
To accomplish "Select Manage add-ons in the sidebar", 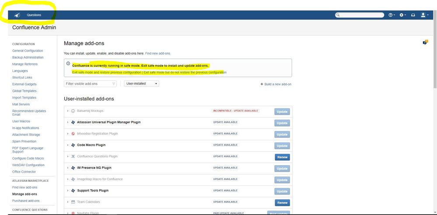I will (24, 194).
